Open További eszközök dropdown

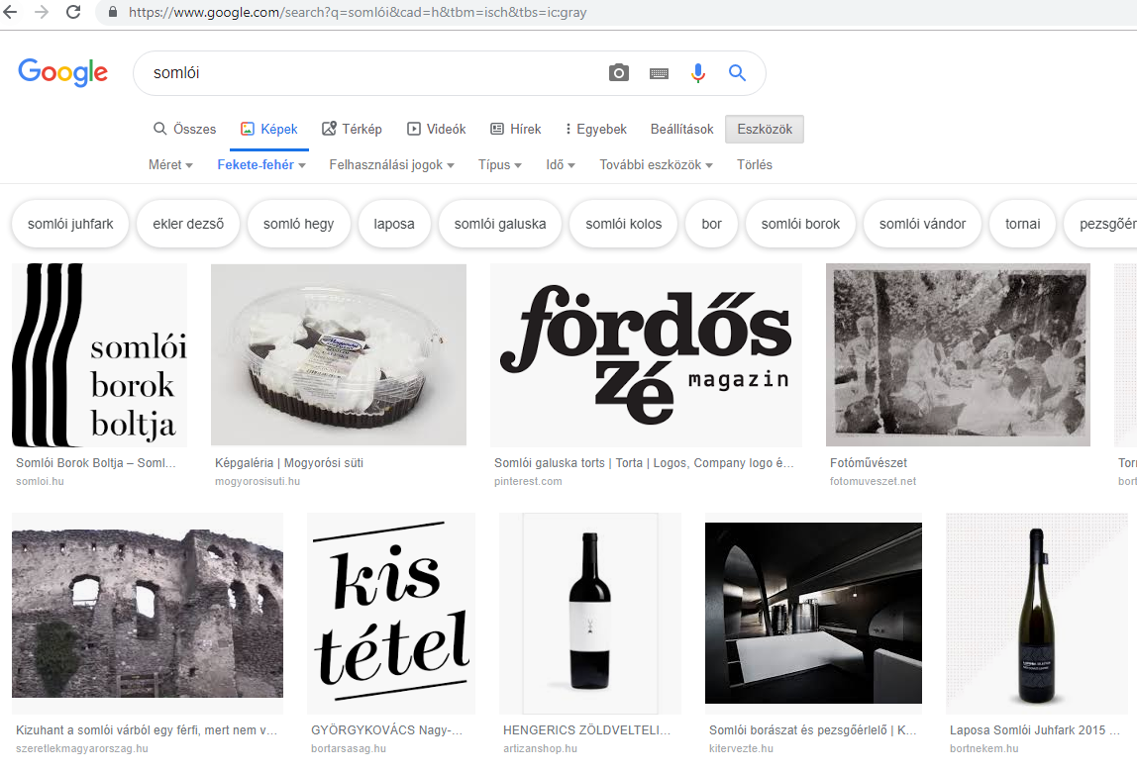coord(656,164)
